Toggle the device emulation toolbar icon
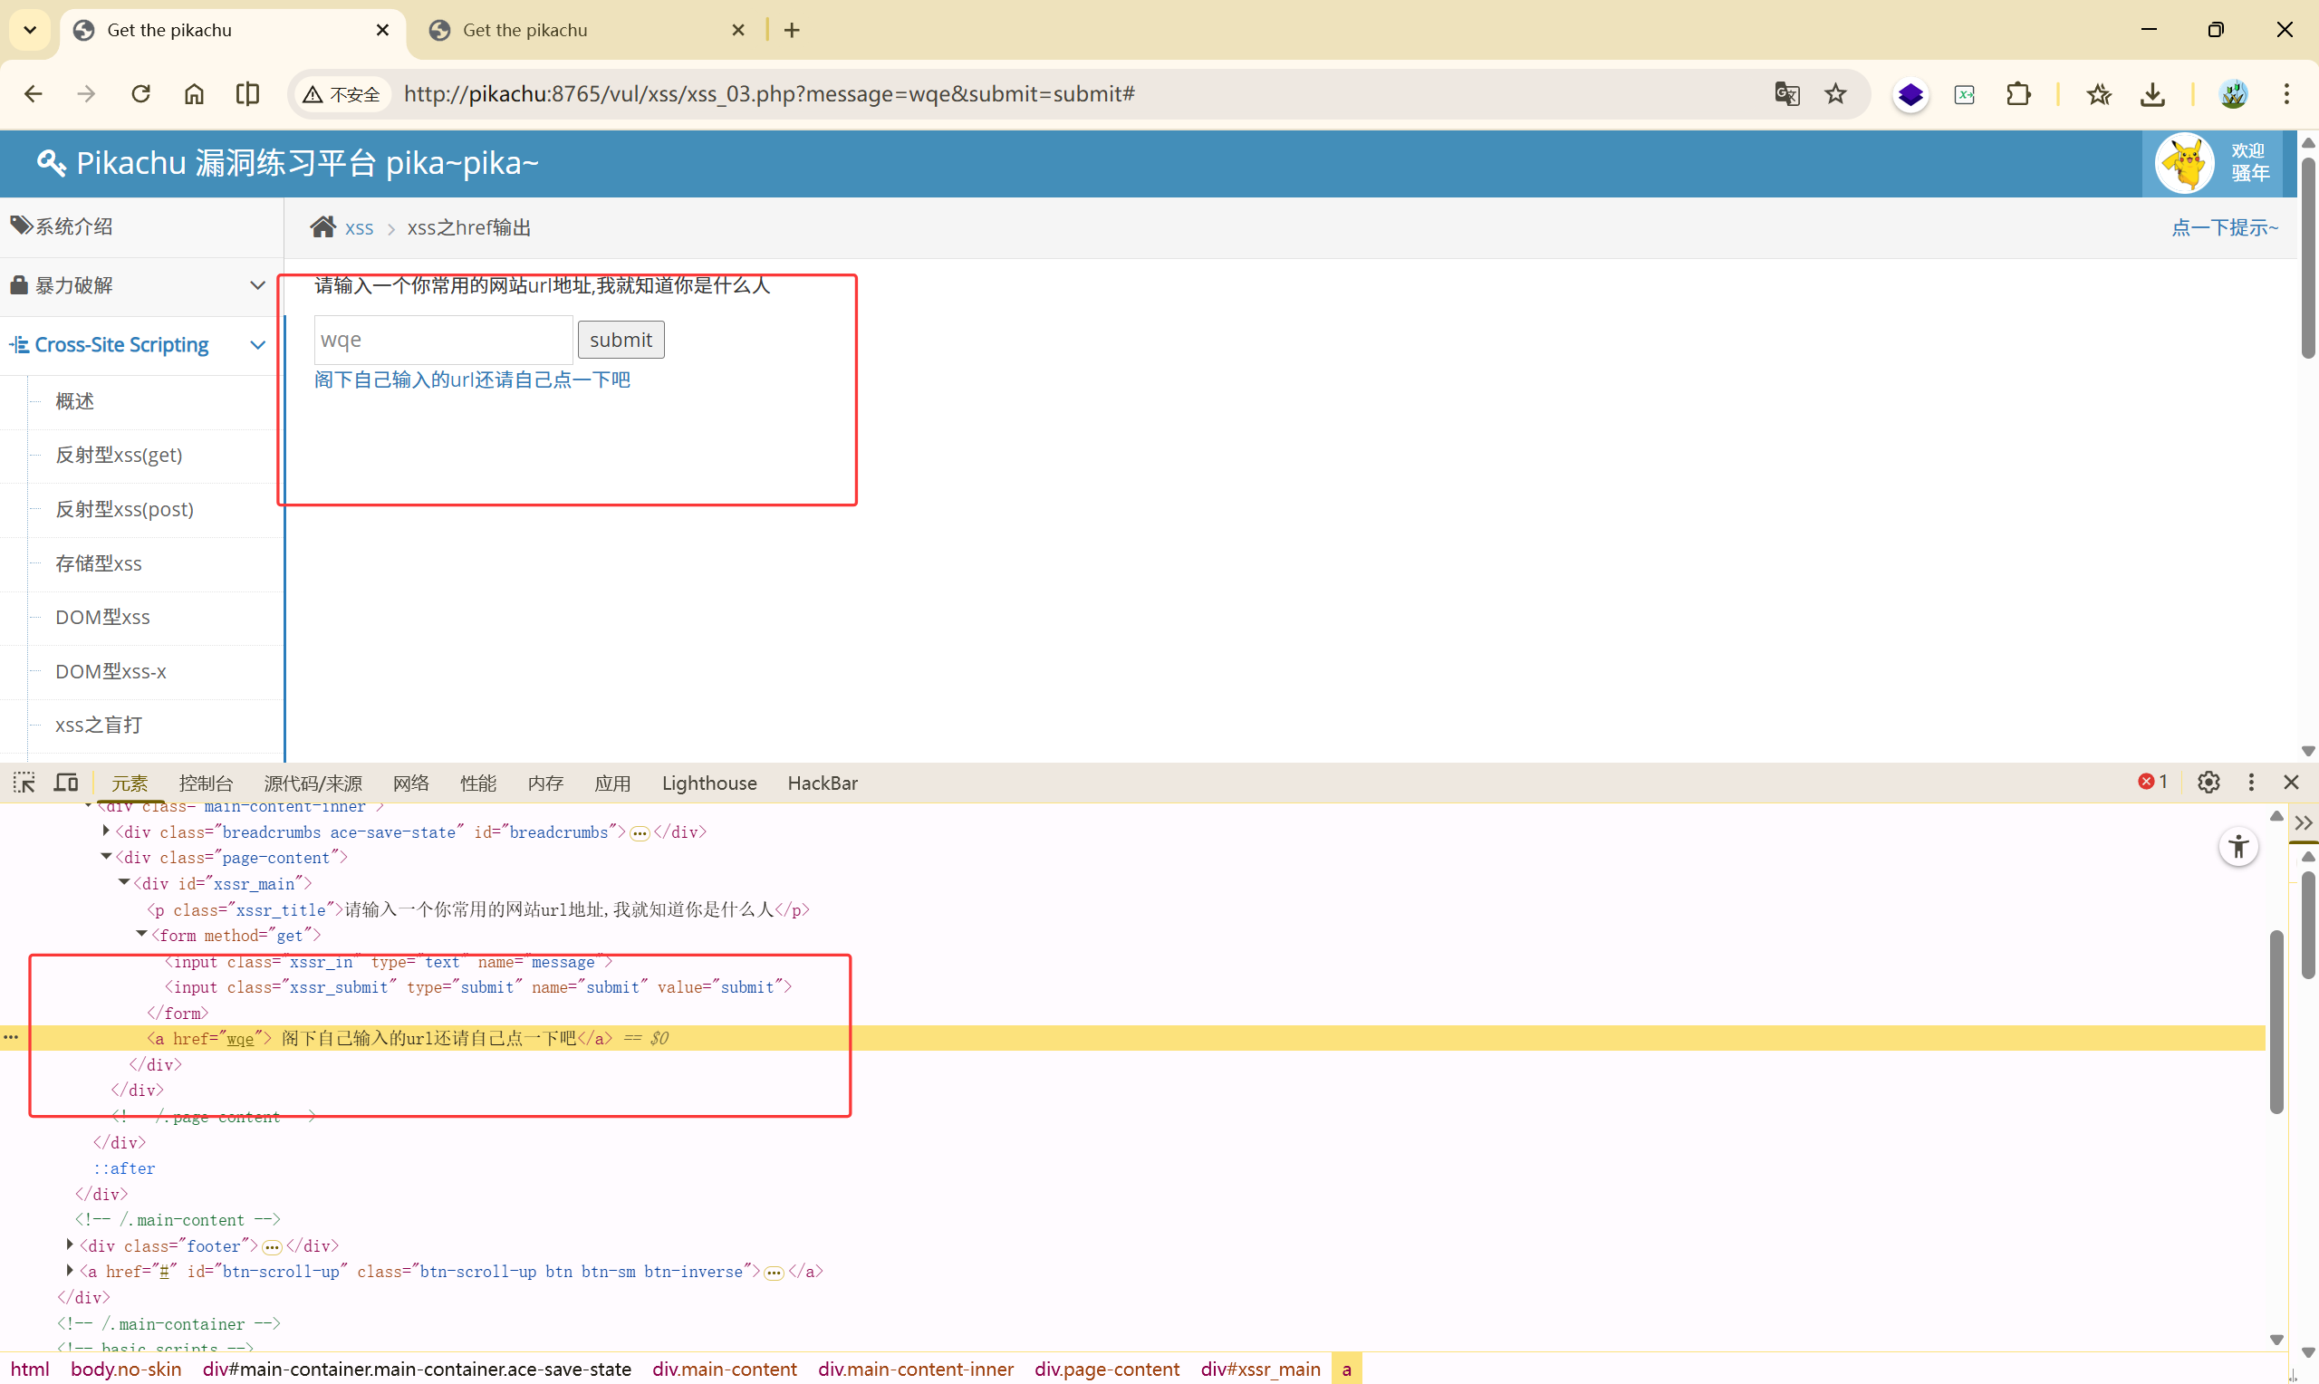Viewport: 2319px width, 1384px height. coord(66,783)
